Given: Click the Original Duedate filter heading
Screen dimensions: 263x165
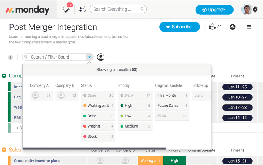Looking at the screenshot, I should [x=169, y=85].
